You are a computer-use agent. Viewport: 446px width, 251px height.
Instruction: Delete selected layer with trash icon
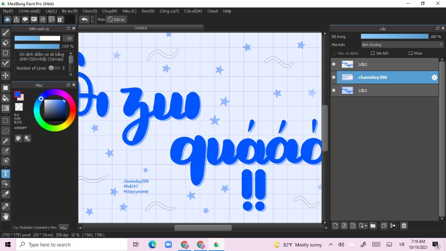pos(404,226)
